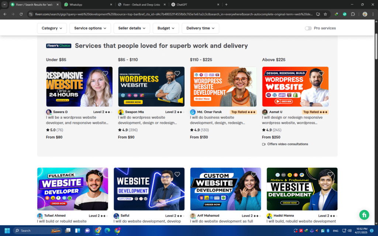Favorite Arif Mahamud's custom website gig
Viewport: 378px width, 236px height.
click(x=254, y=174)
